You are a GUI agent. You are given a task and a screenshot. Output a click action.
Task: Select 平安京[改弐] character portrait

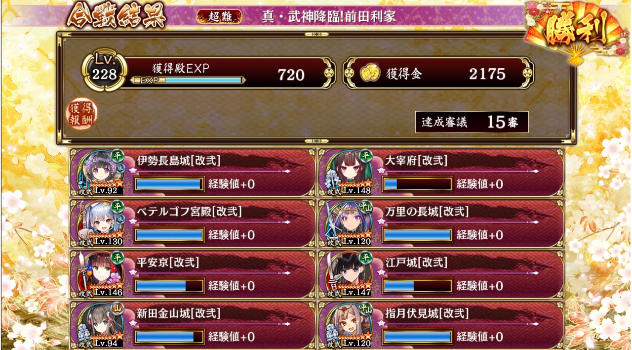pos(98,274)
